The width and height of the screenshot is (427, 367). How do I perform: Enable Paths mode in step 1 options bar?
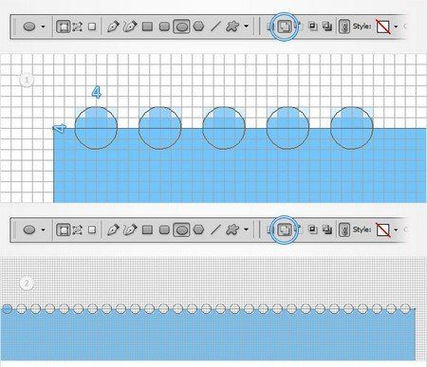coord(78,27)
